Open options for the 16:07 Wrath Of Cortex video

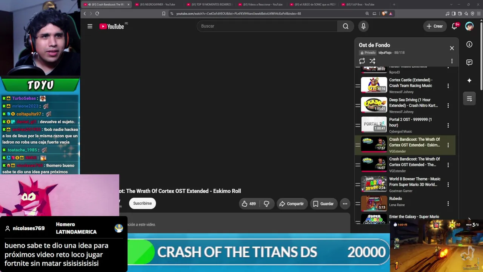pyautogui.click(x=448, y=165)
